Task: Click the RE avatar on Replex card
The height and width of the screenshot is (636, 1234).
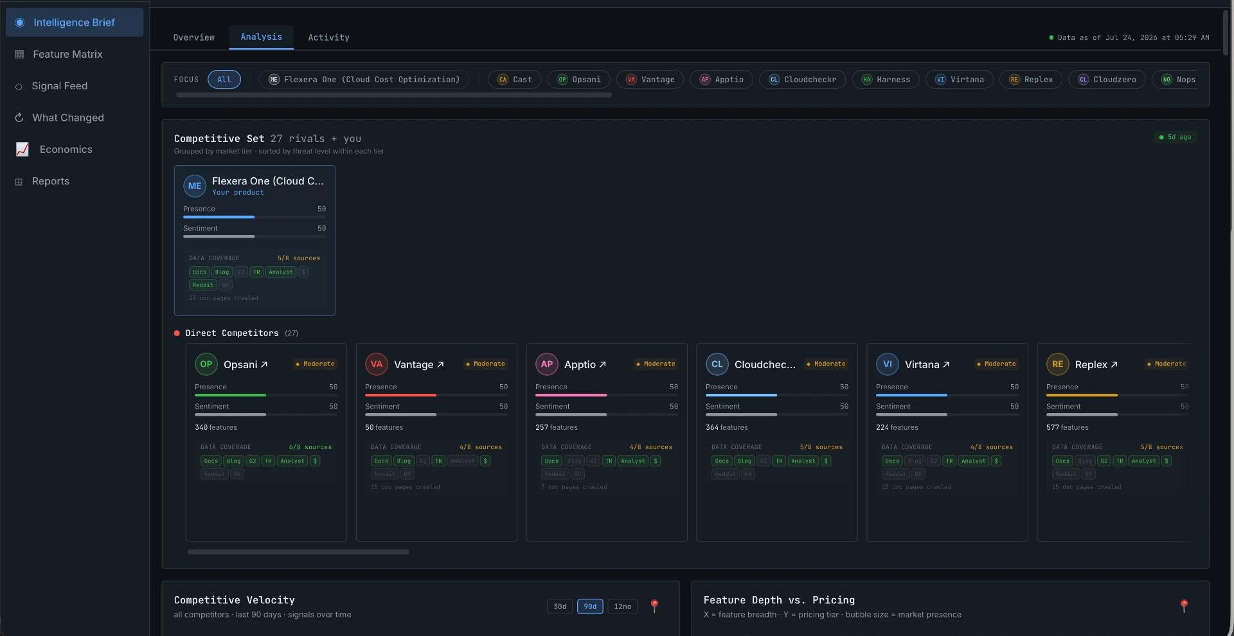Action: [1058, 364]
